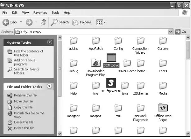Open the Help menu
191x139 pixels.
(67, 13)
